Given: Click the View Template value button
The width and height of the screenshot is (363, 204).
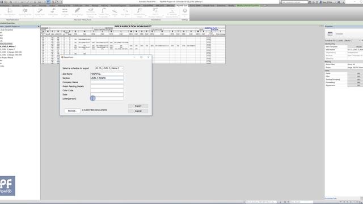Looking at the screenshot, I should (355, 46).
